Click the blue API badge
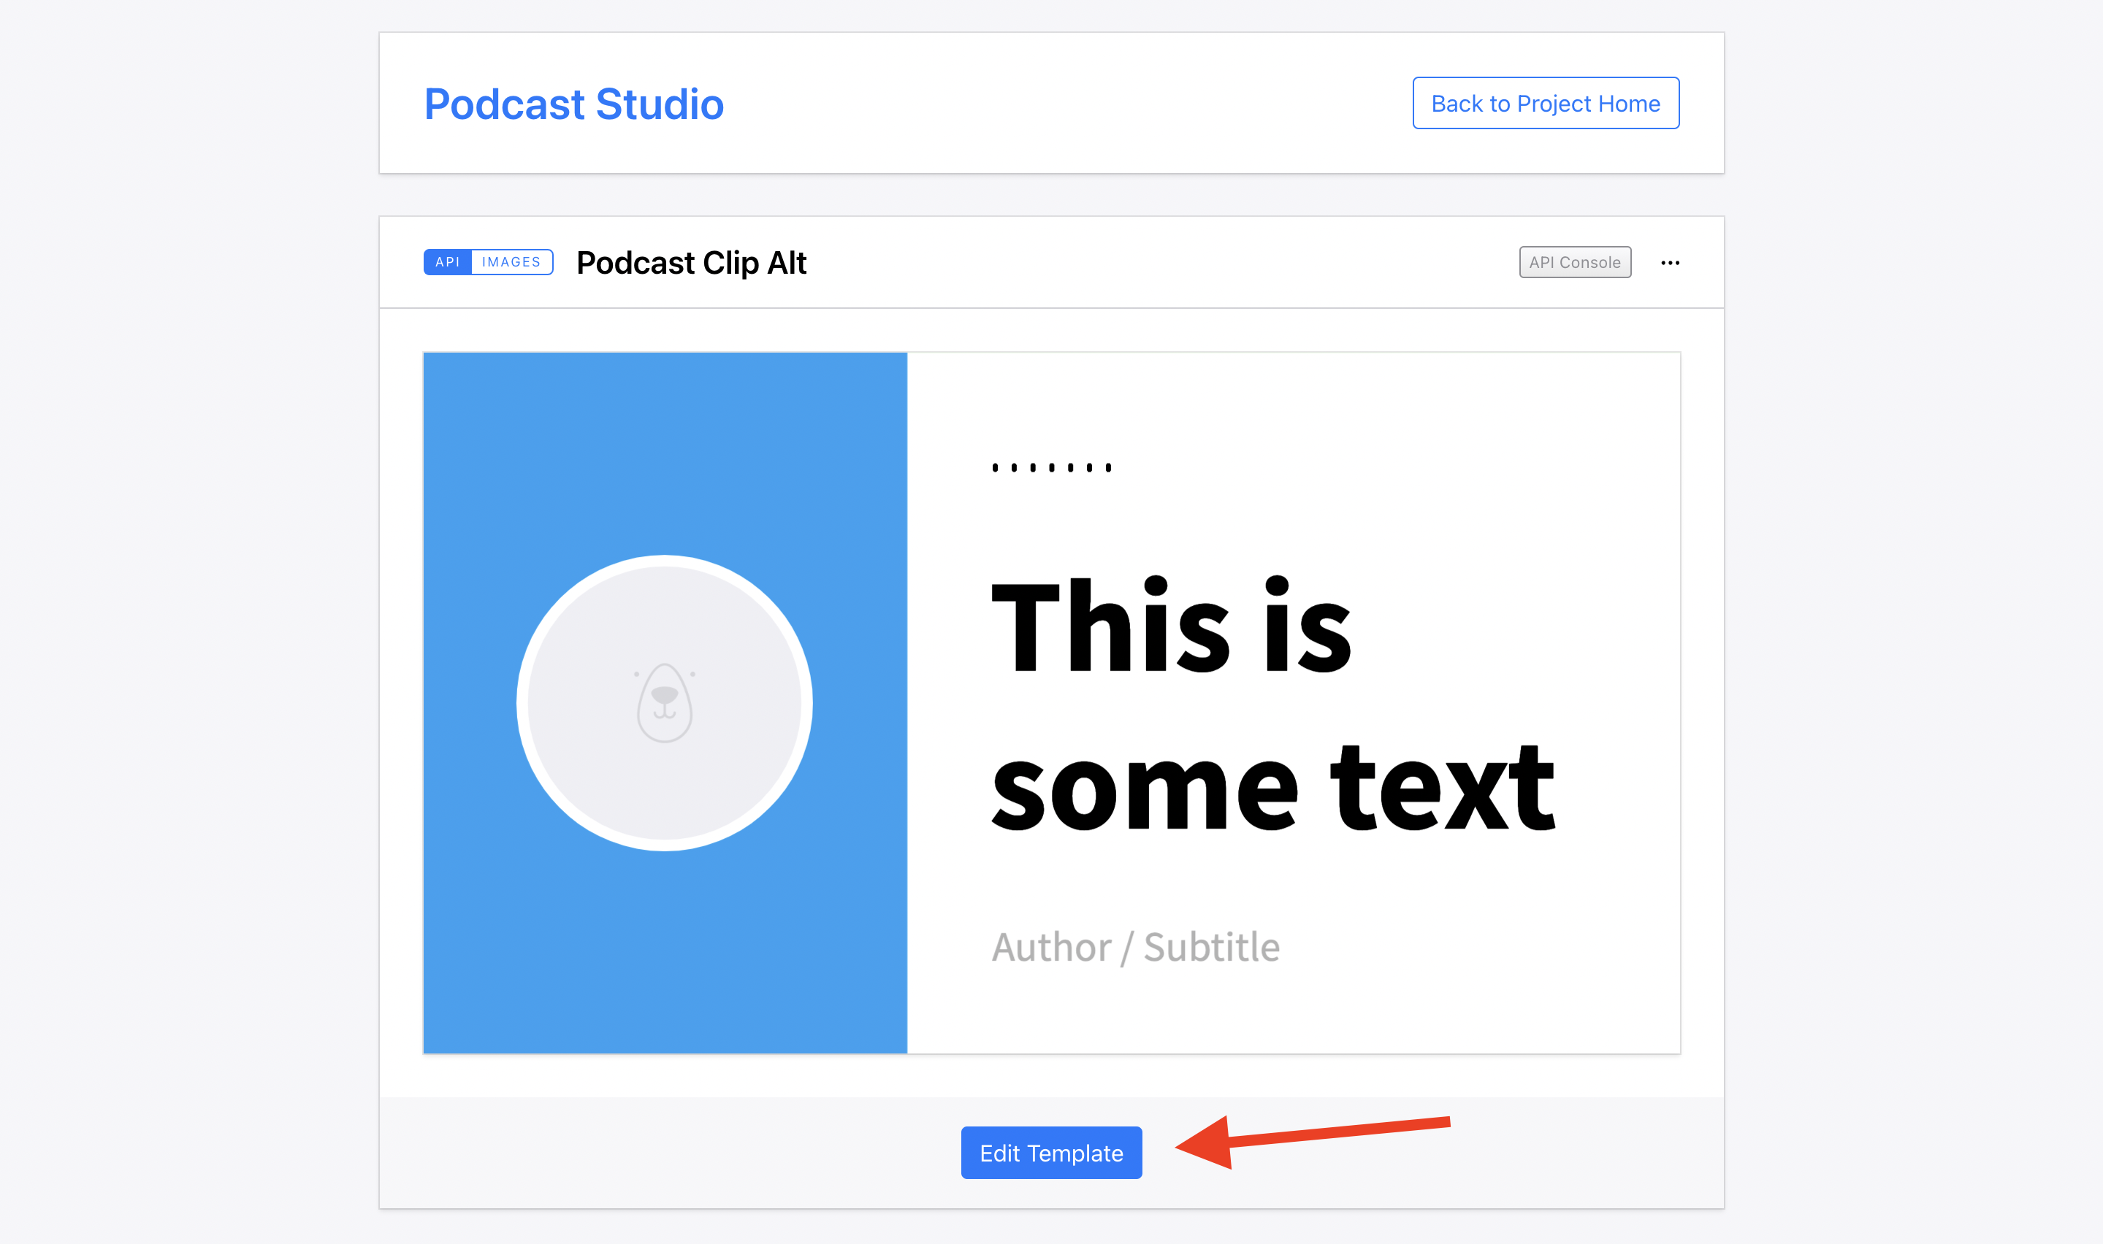This screenshot has height=1244, width=2103. coord(448,262)
